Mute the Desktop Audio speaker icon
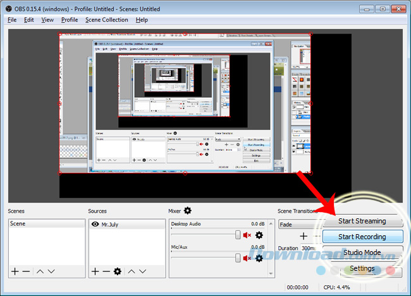This screenshot has height=296, width=411. 247,235
